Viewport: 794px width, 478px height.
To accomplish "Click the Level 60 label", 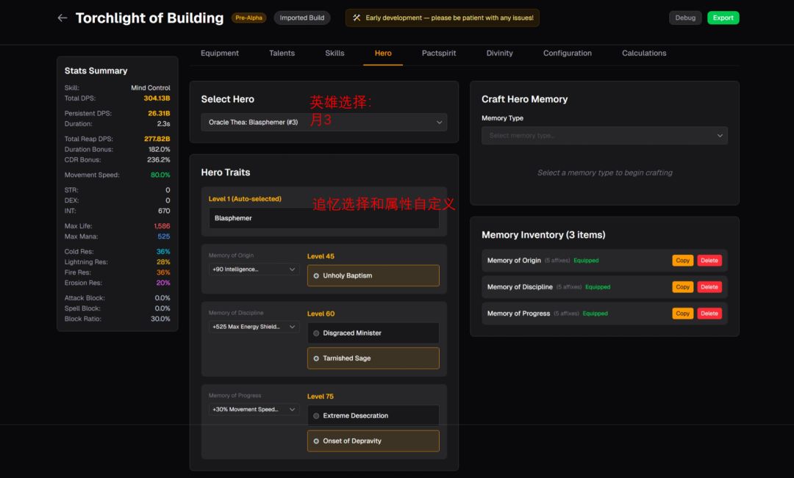I will [321, 314].
